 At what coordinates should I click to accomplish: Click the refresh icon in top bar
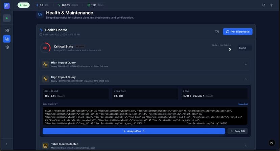pos(264,5)
